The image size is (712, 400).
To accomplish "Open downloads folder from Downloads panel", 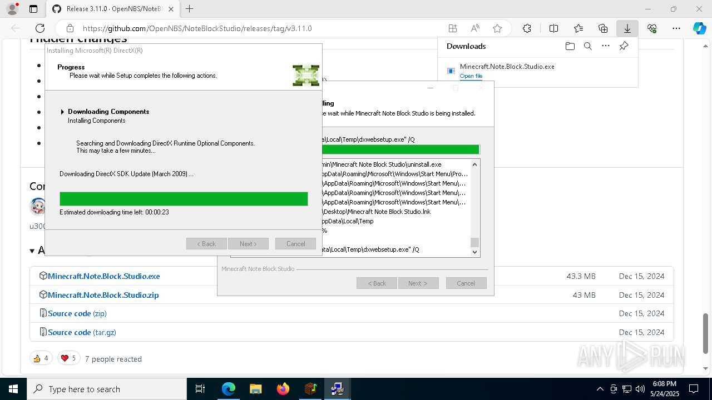I will pyautogui.click(x=570, y=46).
